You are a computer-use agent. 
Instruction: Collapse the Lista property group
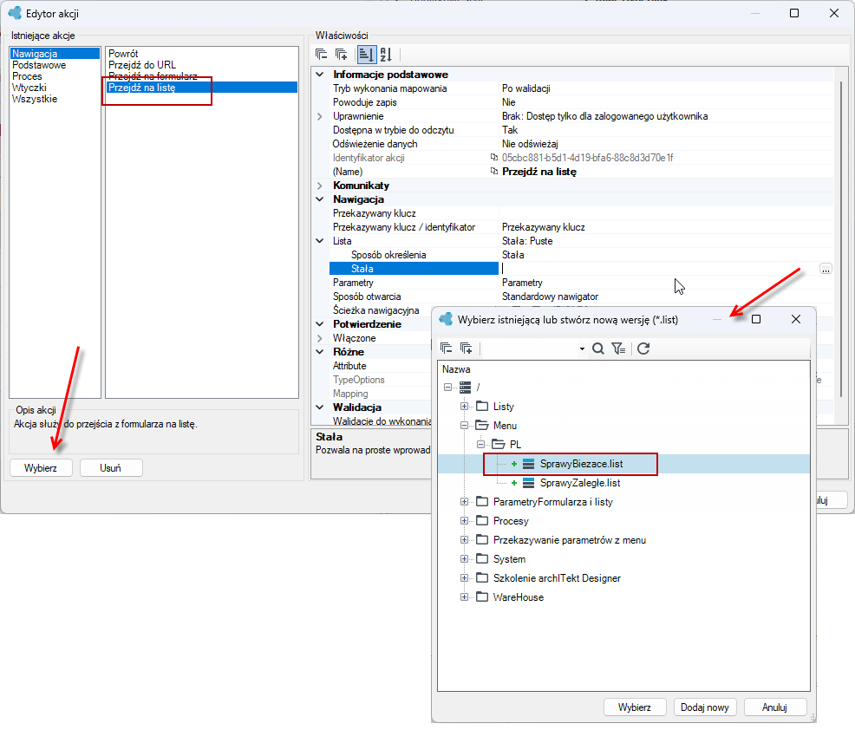[x=320, y=241]
